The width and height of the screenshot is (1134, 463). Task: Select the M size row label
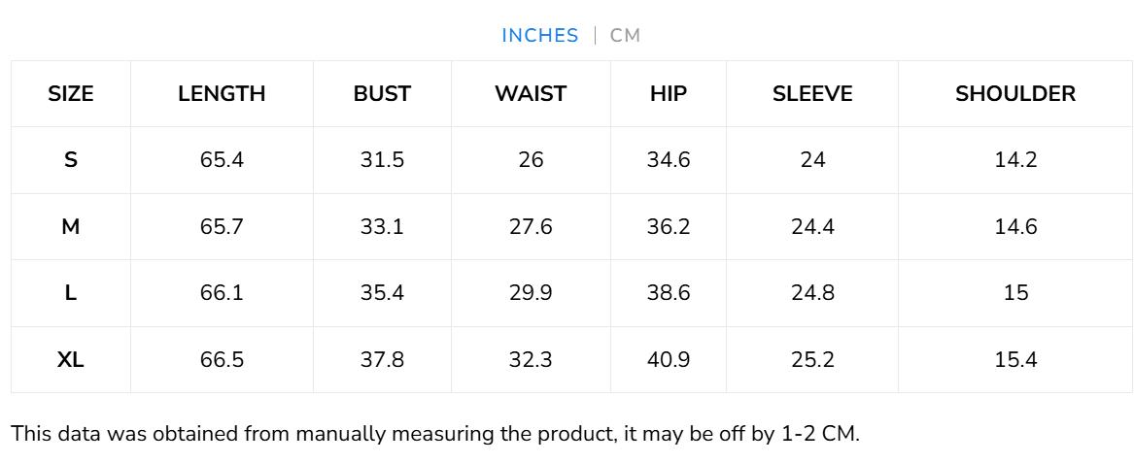point(71,227)
